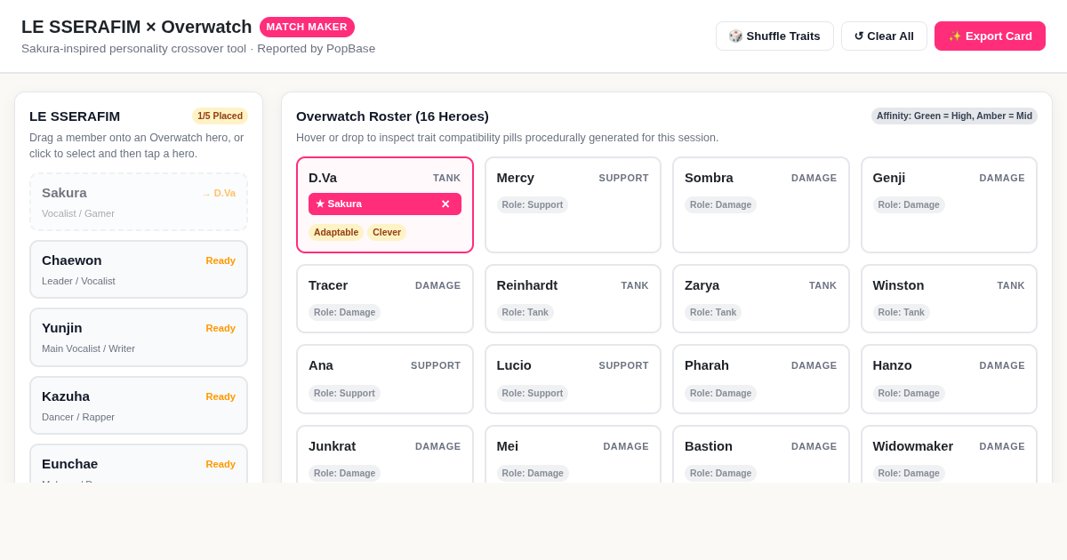The image size is (1067, 560).
Task: Click the Export Card sparkle button
Action: [x=990, y=36]
